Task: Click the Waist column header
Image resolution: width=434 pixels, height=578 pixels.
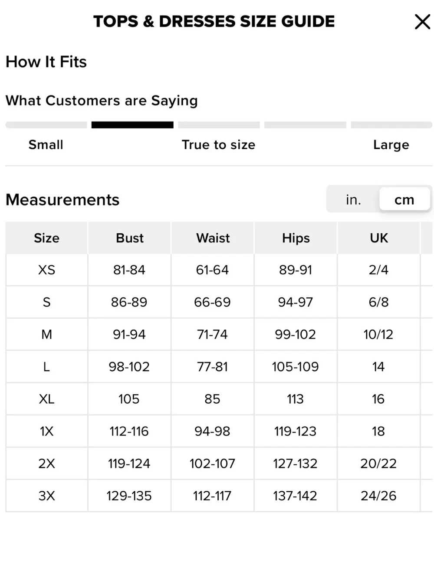Action: 213,238
